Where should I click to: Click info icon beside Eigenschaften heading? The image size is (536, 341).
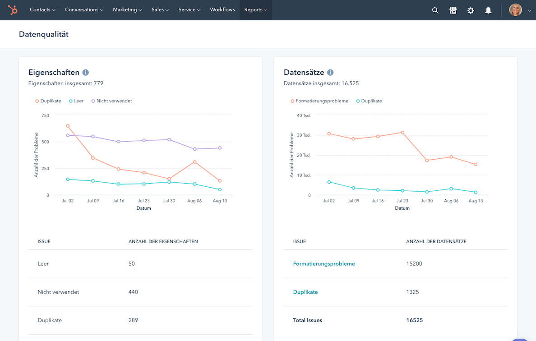tap(86, 72)
